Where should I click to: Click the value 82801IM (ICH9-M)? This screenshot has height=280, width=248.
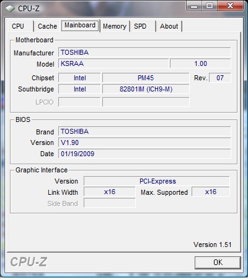[146, 89]
